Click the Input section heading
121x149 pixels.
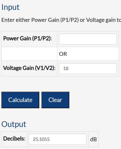11,7
